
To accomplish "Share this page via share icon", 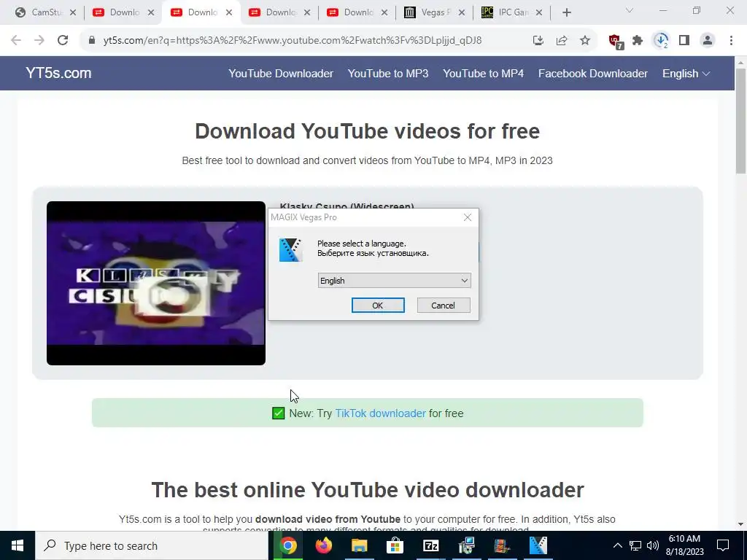I will (x=562, y=41).
